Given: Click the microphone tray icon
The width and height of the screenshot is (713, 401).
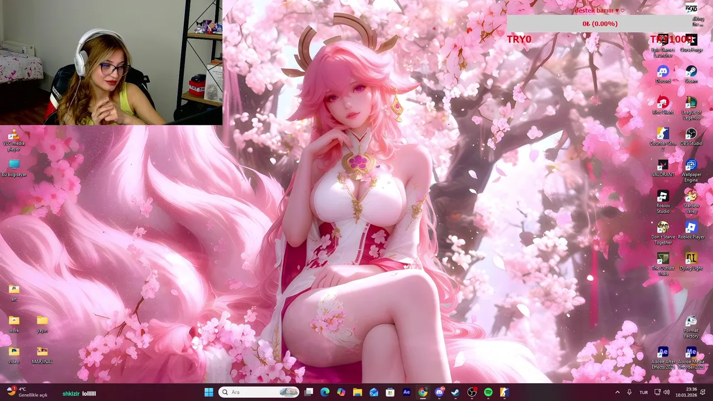Looking at the screenshot, I should 629,392.
